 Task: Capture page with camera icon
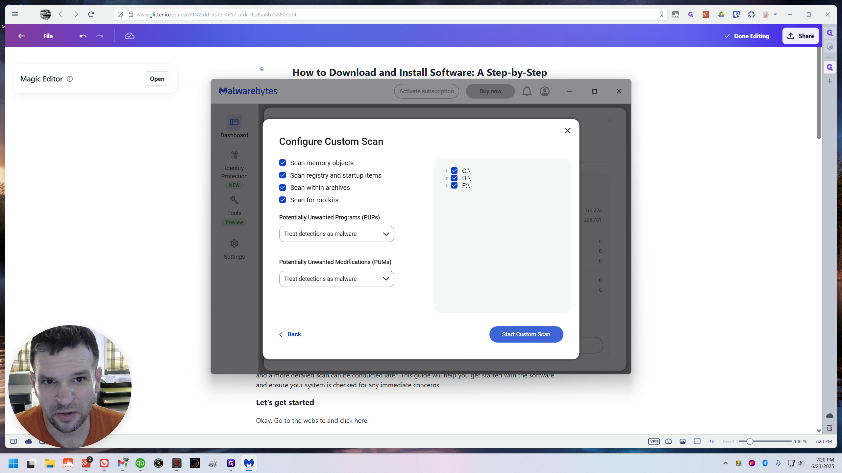[x=668, y=441]
